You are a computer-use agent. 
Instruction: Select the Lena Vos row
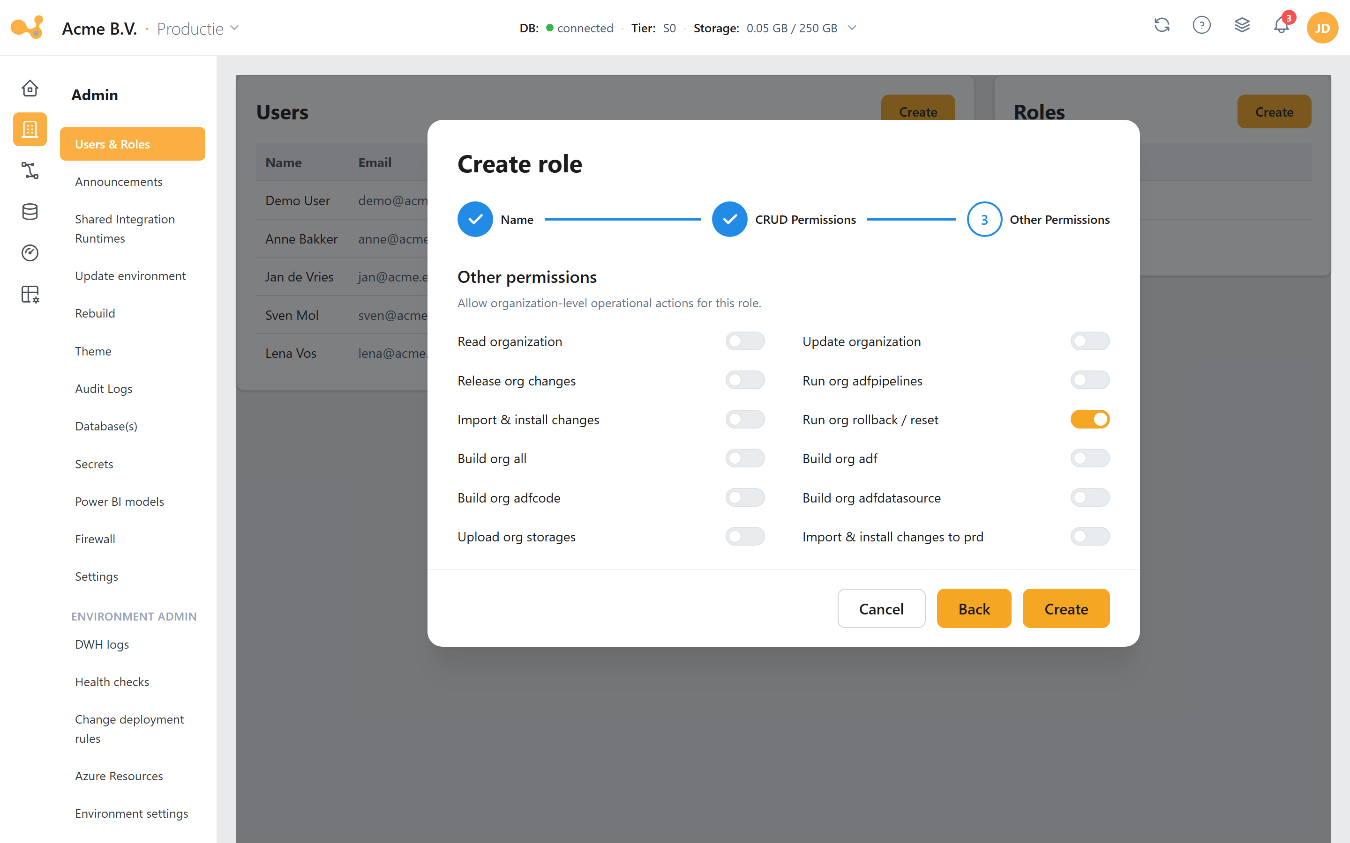click(342, 354)
